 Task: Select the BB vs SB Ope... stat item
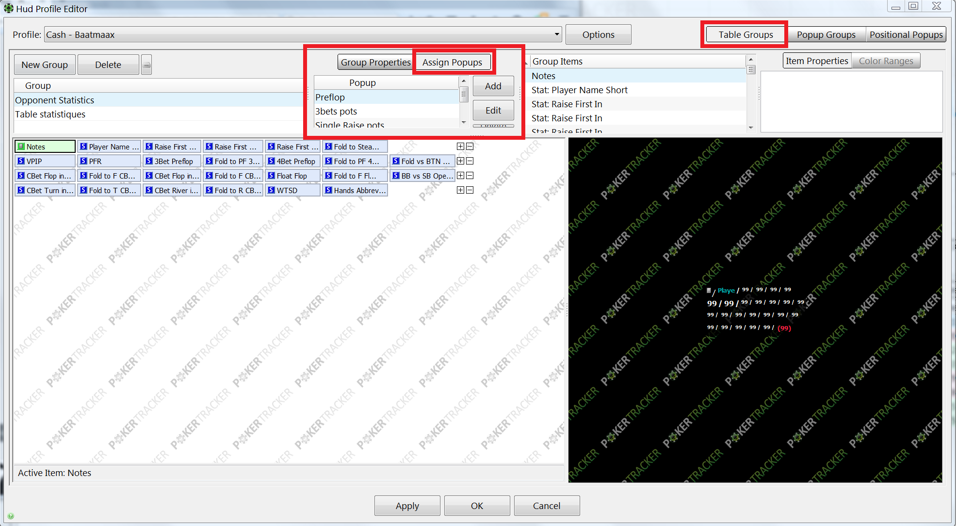click(422, 176)
